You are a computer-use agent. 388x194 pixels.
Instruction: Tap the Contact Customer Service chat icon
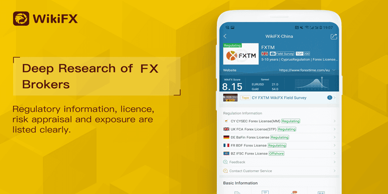point(226,171)
